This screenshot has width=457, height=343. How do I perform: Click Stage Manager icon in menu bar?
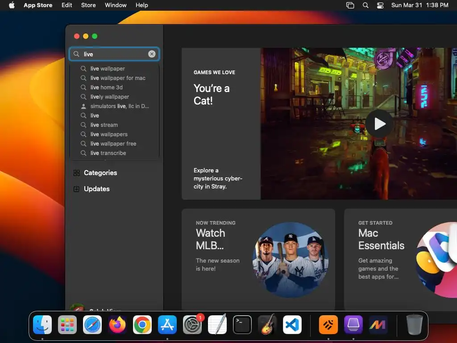350,5
